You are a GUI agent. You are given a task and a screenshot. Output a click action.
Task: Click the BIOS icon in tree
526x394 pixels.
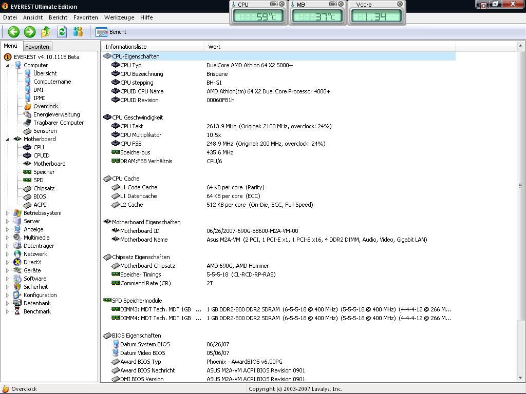(x=28, y=196)
